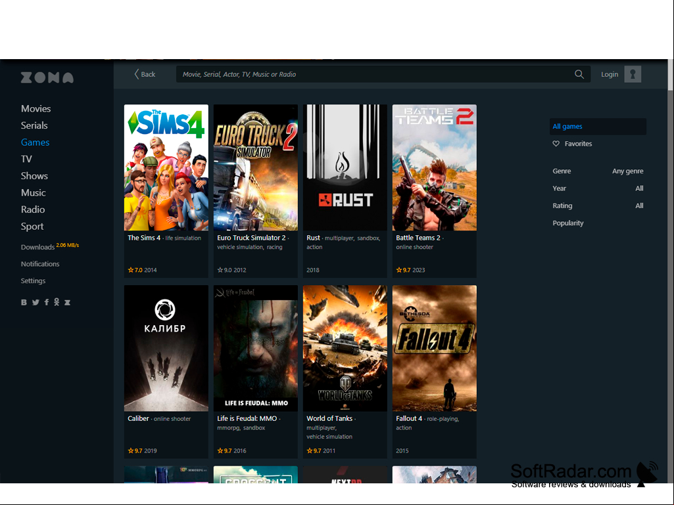
Task: Click the title text "Euro Truck Simulator 2"
Action: (x=251, y=238)
